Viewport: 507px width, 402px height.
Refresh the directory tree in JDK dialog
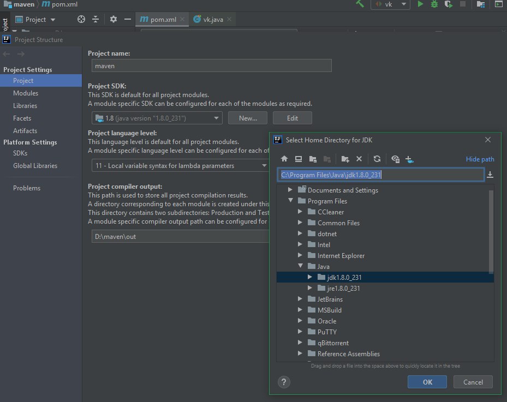click(377, 159)
